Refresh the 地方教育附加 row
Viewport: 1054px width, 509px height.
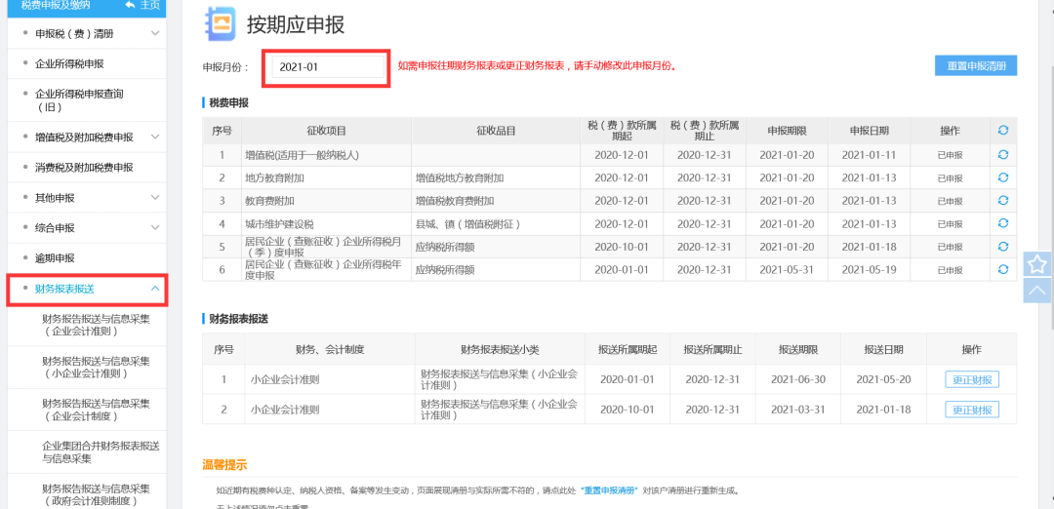[x=1003, y=177]
